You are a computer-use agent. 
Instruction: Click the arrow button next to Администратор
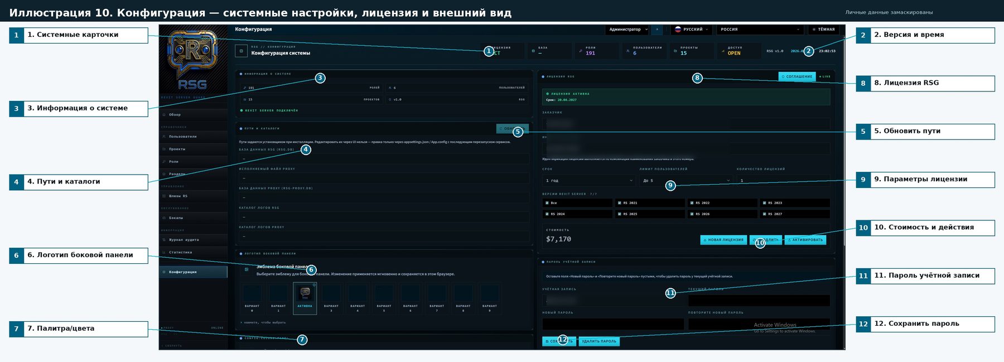click(x=657, y=30)
